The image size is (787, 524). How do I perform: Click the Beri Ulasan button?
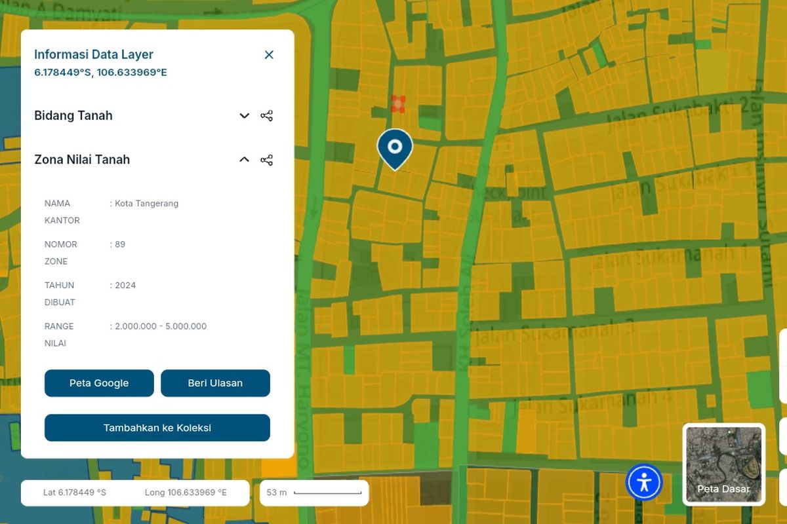215,383
